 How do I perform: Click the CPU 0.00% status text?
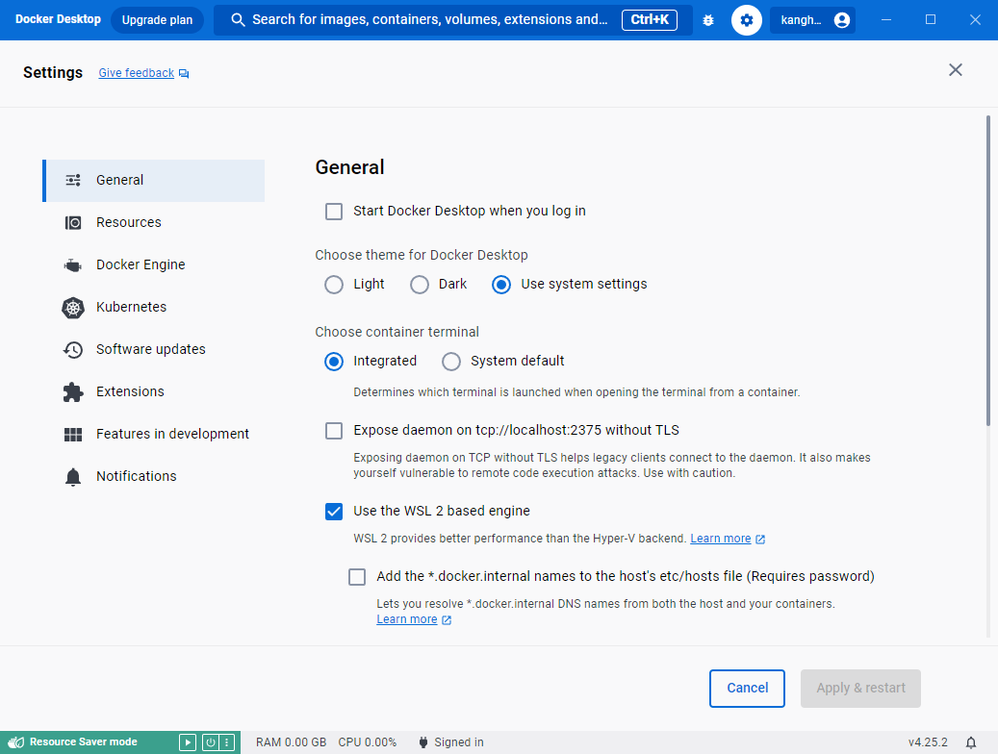point(368,742)
